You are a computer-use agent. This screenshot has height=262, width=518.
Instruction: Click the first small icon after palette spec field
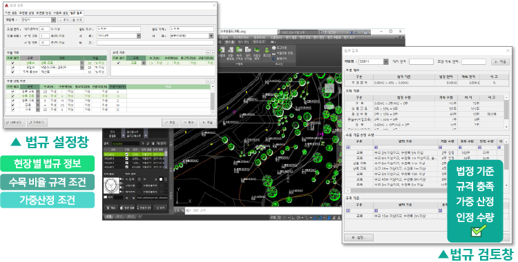143,143
